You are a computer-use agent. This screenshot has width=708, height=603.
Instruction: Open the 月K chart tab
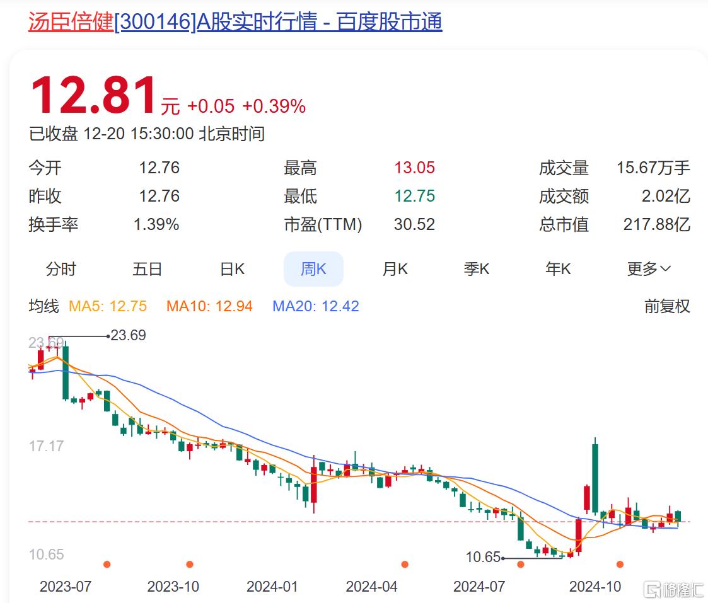[x=395, y=269]
